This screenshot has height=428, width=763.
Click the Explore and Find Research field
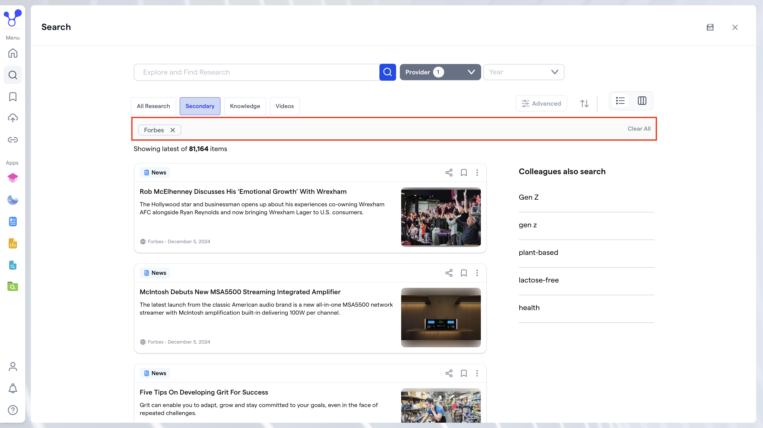pos(256,72)
